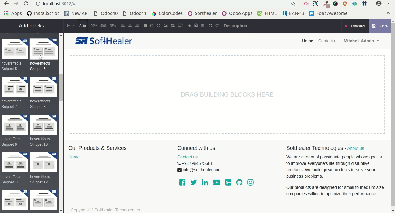Pick the hovereffects Snippet 9 thumbnail
This screenshot has width=395, height=213.
[x=15, y=124]
